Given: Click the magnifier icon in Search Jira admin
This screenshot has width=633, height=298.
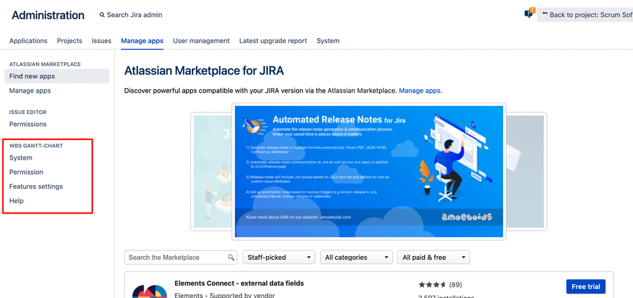Looking at the screenshot, I should tap(102, 15).
